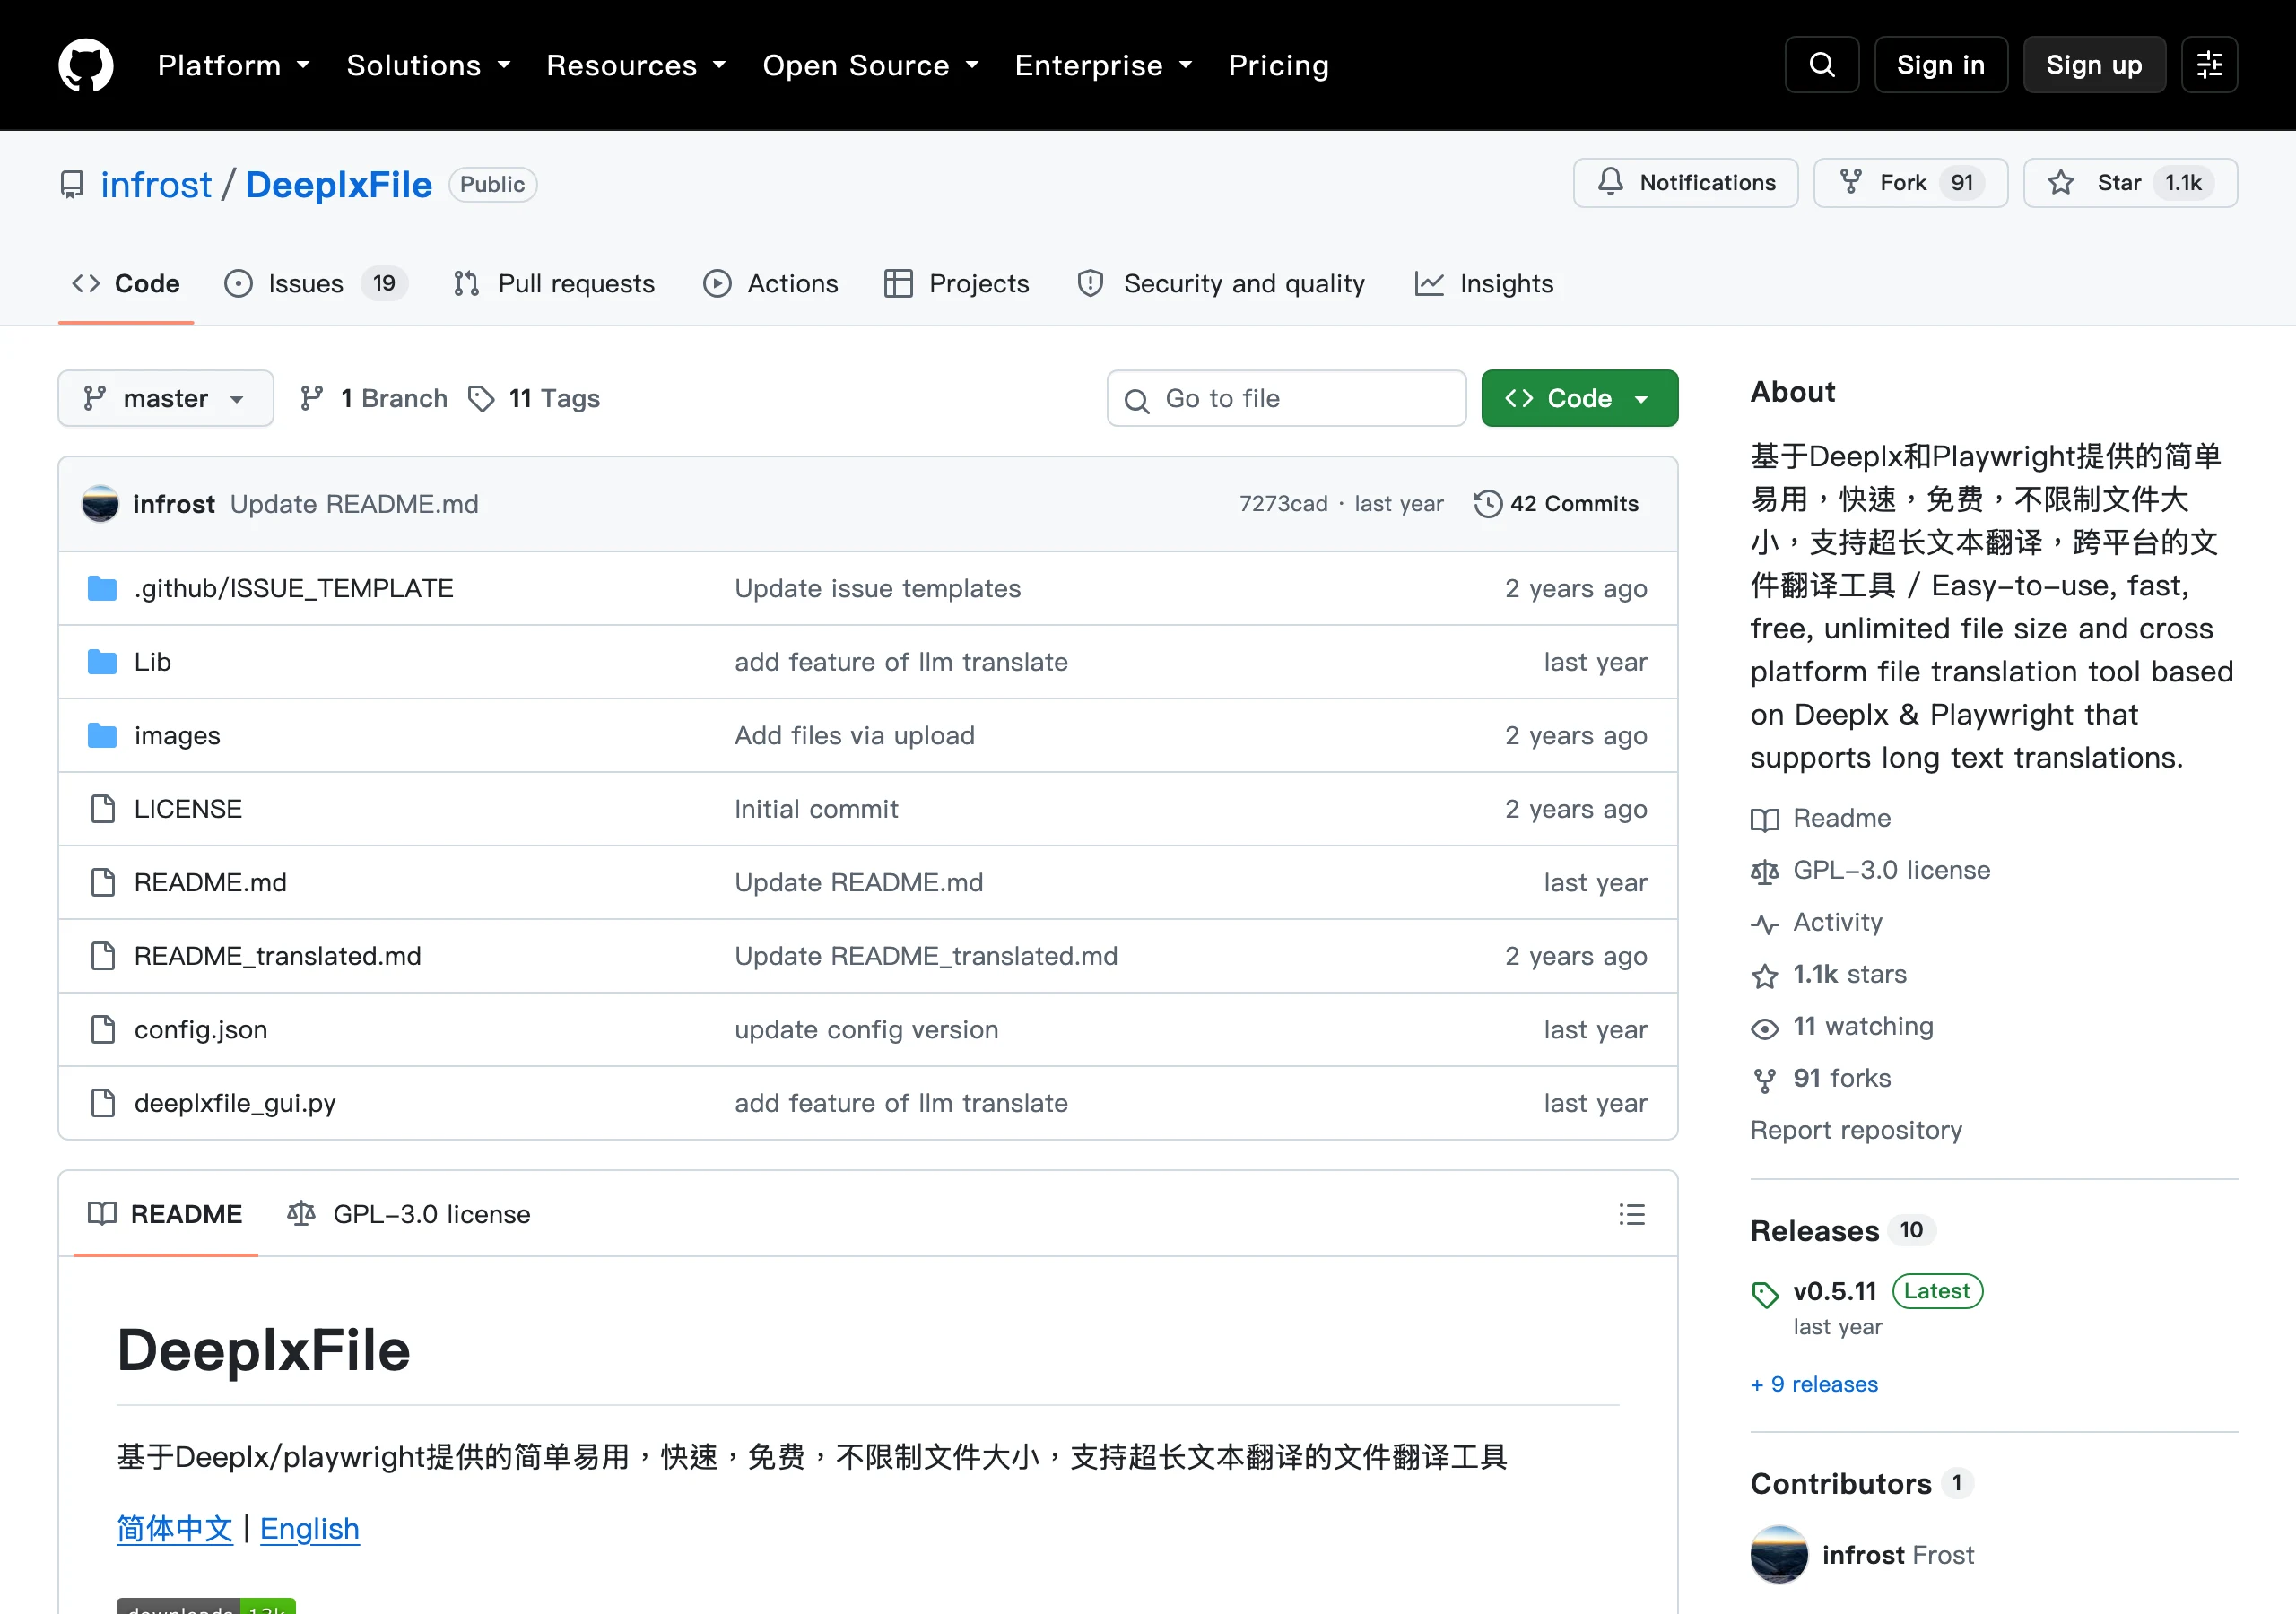Open the infrost Frost contributor avatar
The image size is (2296, 1614).
[1779, 1555]
